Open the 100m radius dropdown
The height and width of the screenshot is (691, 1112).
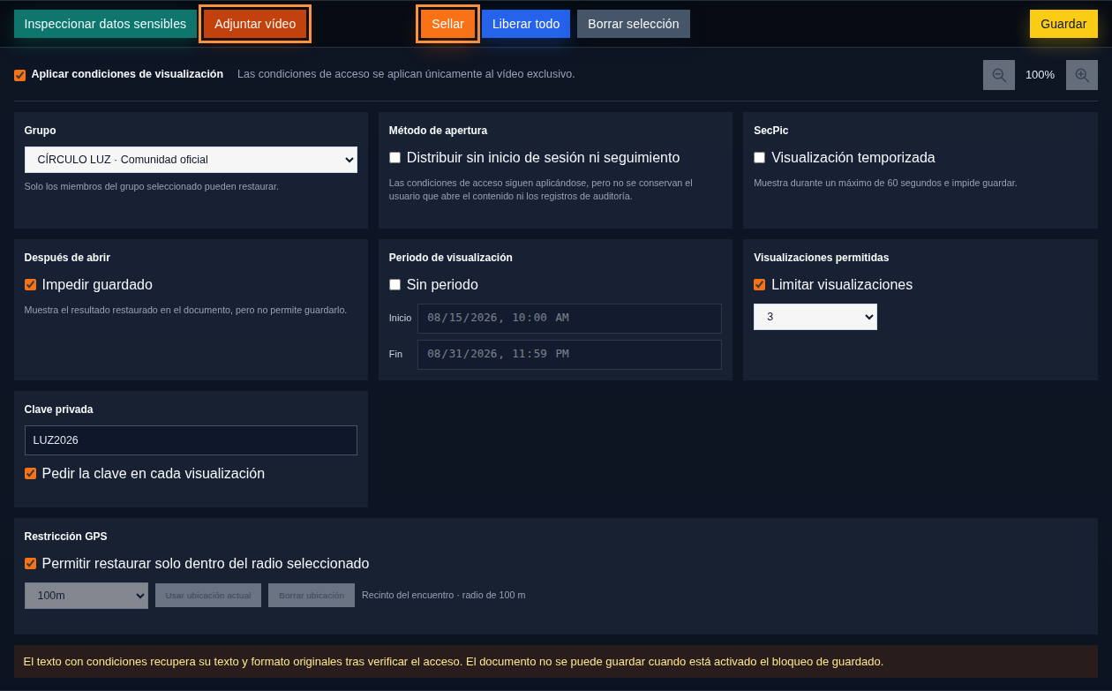click(86, 596)
